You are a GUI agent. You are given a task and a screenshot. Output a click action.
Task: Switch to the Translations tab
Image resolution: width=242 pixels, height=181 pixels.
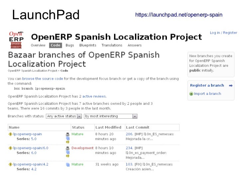(112, 45)
